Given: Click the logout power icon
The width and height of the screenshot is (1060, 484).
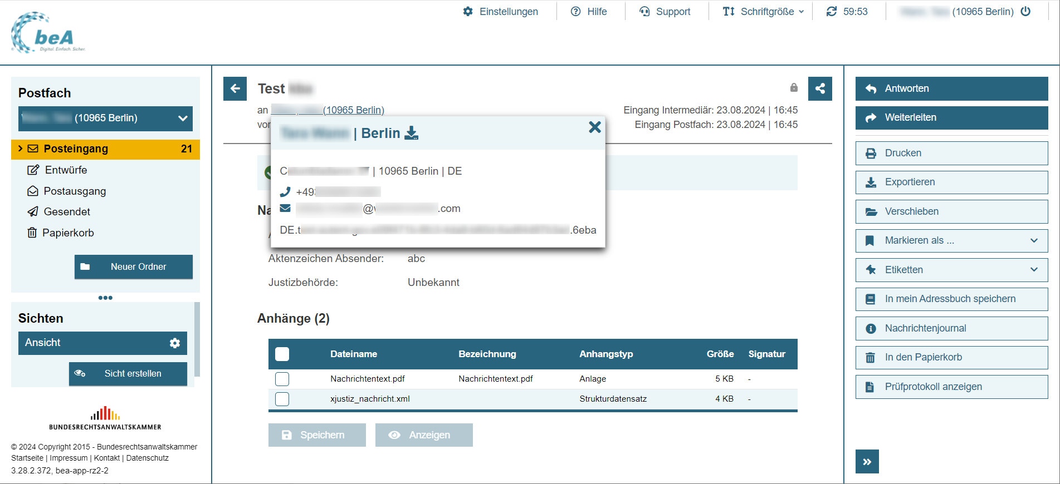Looking at the screenshot, I should (x=1025, y=12).
